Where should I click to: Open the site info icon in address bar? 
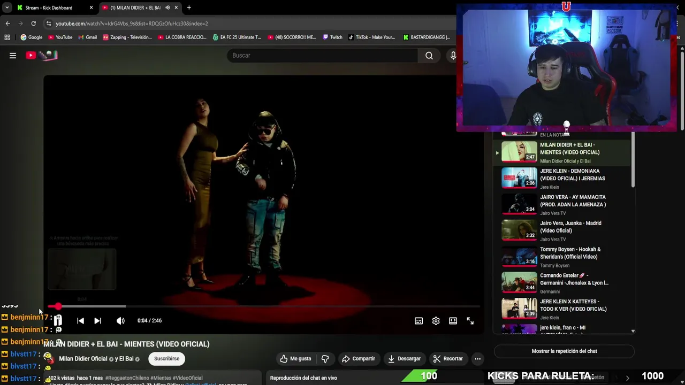coord(49,24)
